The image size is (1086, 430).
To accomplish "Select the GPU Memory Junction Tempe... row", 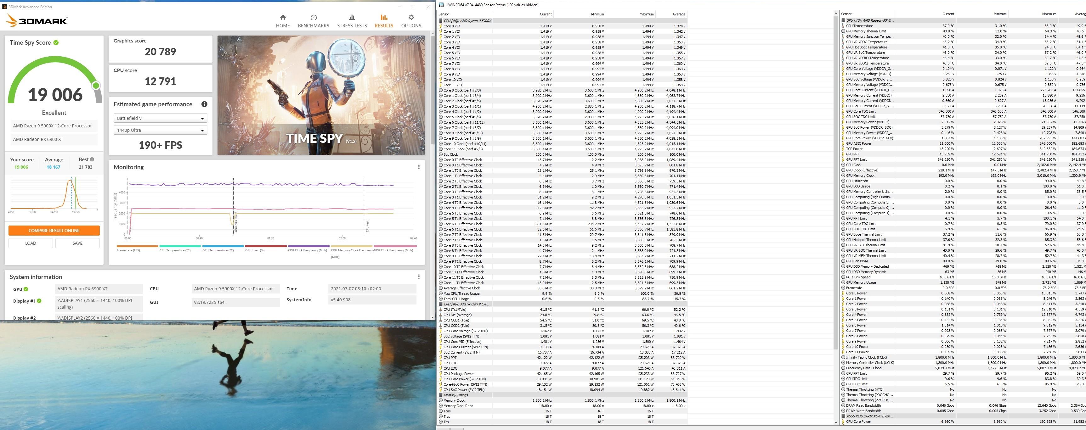I will click(x=963, y=36).
